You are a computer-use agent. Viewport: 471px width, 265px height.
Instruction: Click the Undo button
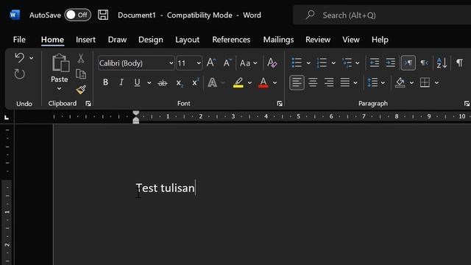pyautogui.click(x=20, y=57)
